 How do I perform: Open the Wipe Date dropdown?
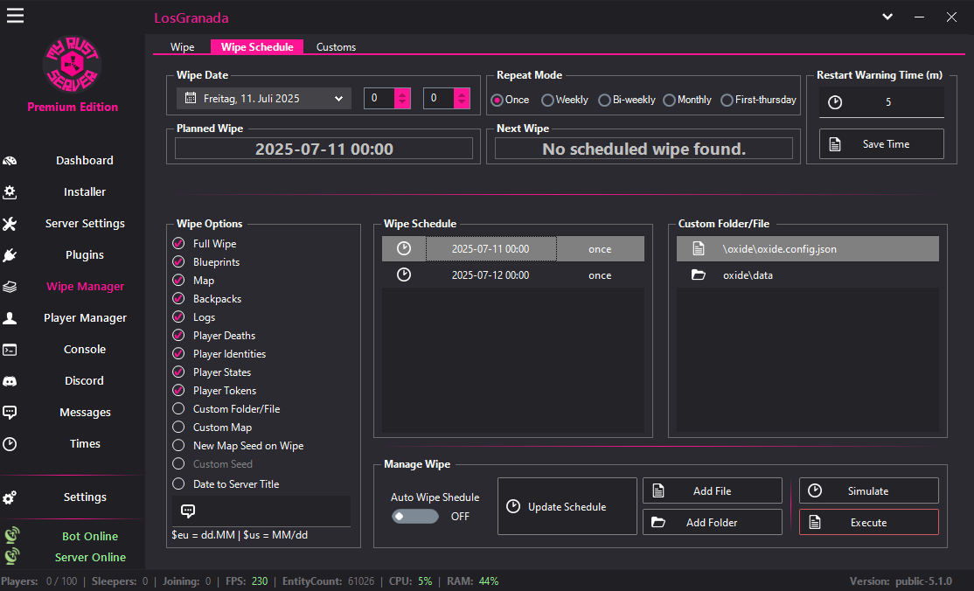click(x=338, y=98)
